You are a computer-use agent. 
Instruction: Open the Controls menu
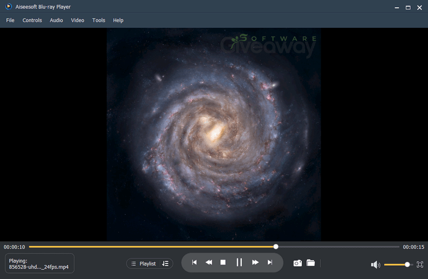click(32, 21)
